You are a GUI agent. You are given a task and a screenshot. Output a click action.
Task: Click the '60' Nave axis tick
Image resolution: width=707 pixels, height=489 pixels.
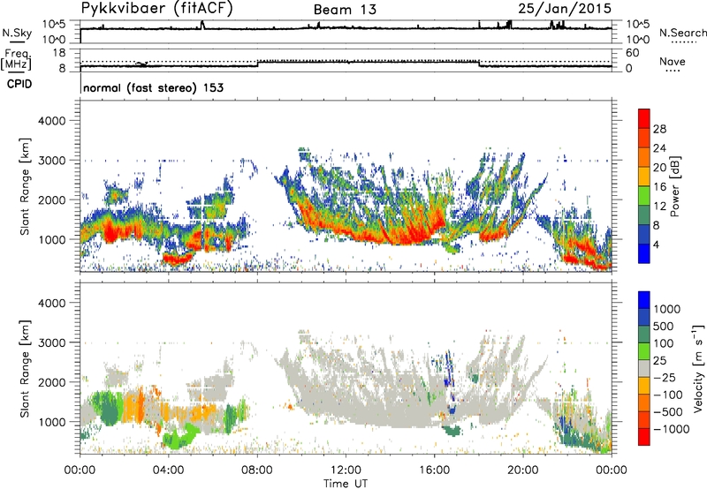point(632,53)
